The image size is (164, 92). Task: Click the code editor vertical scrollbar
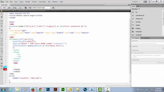(130, 46)
